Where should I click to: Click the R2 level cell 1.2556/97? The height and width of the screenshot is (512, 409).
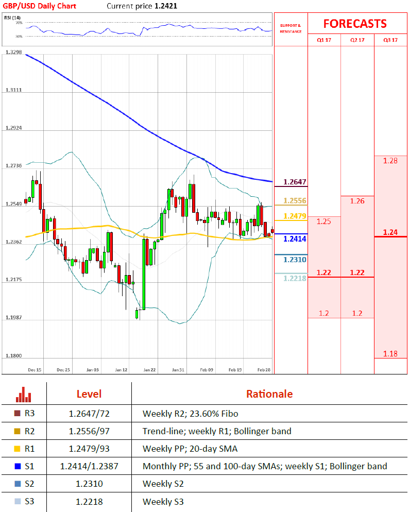[89, 431]
